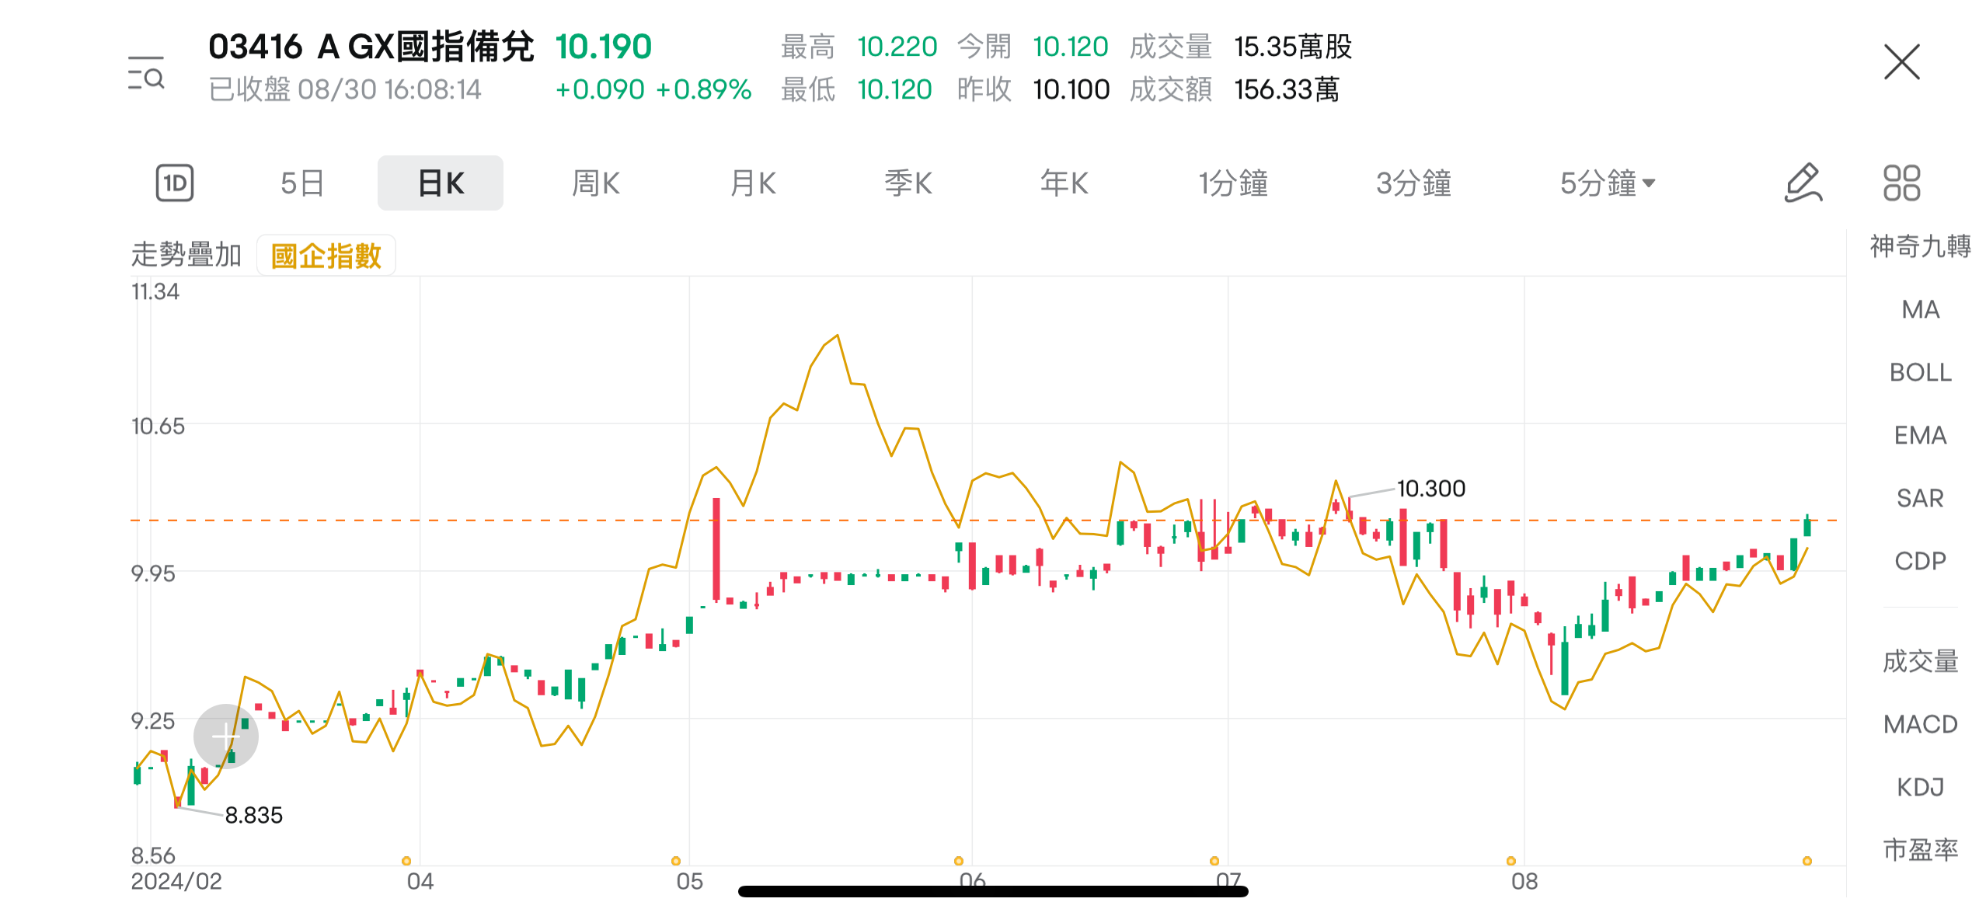Click the 10.300 high price label
This screenshot has width=1986, height=916.
(x=1430, y=489)
